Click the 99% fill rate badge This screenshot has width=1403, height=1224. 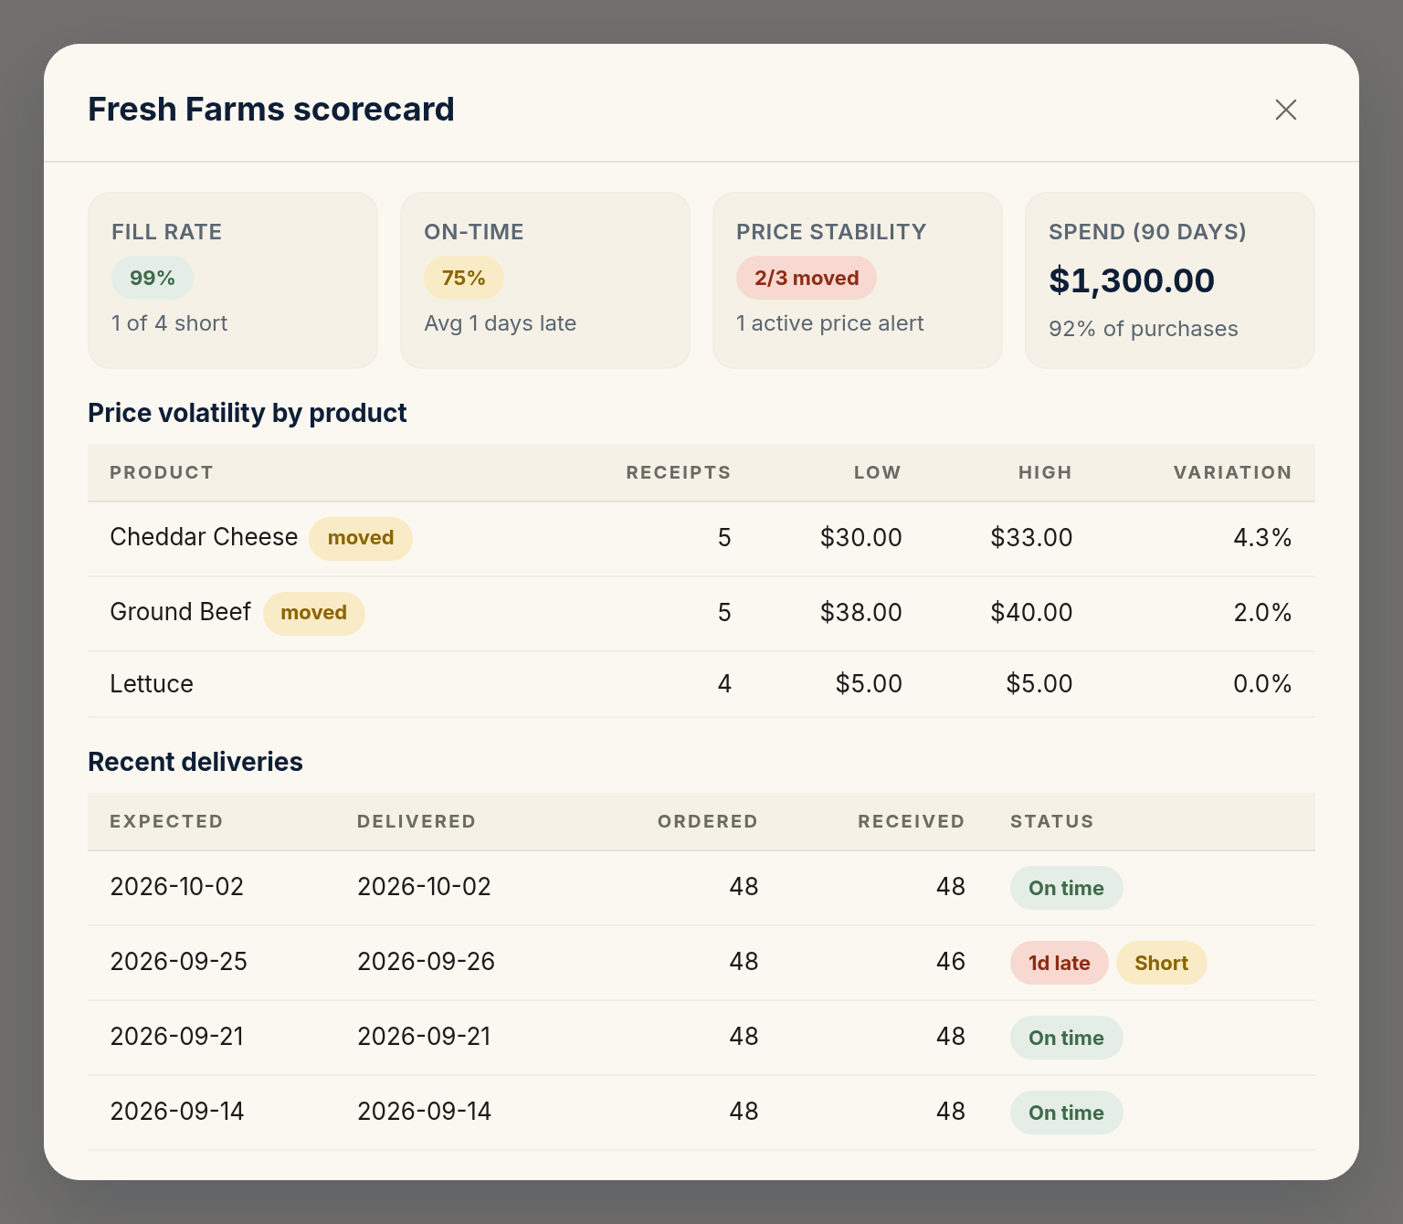(x=153, y=278)
